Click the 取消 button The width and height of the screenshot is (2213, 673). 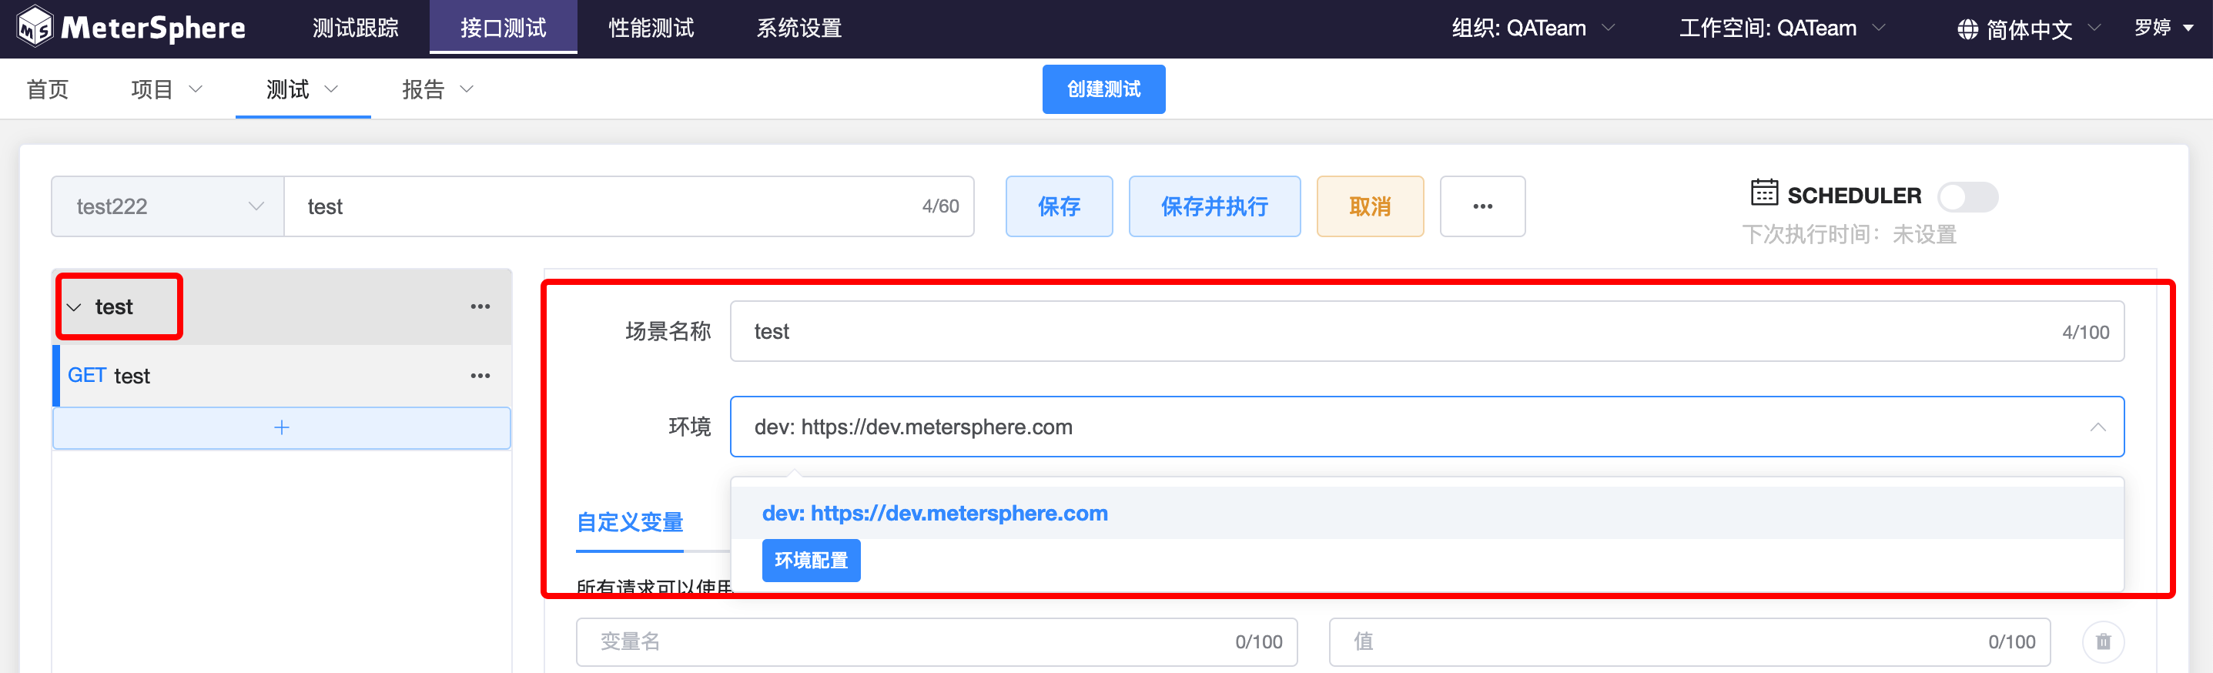click(x=1371, y=206)
